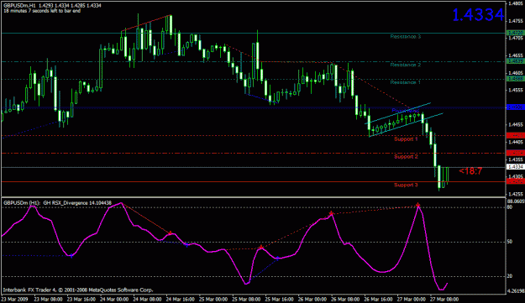Click the indicator scale value 50

tap(510, 242)
